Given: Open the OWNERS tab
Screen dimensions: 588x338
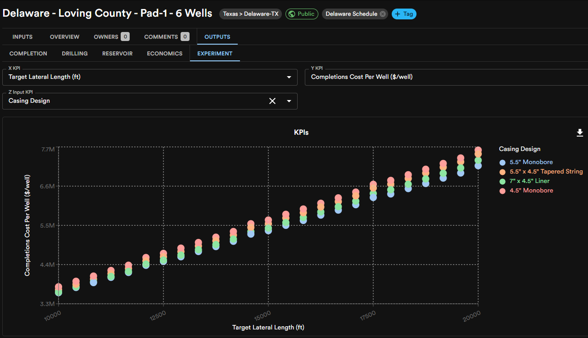Looking at the screenshot, I should coord(111,37).
